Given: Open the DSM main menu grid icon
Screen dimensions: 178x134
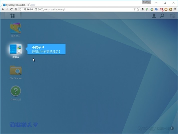Looking at the screenshot, I should coord(13,16).
